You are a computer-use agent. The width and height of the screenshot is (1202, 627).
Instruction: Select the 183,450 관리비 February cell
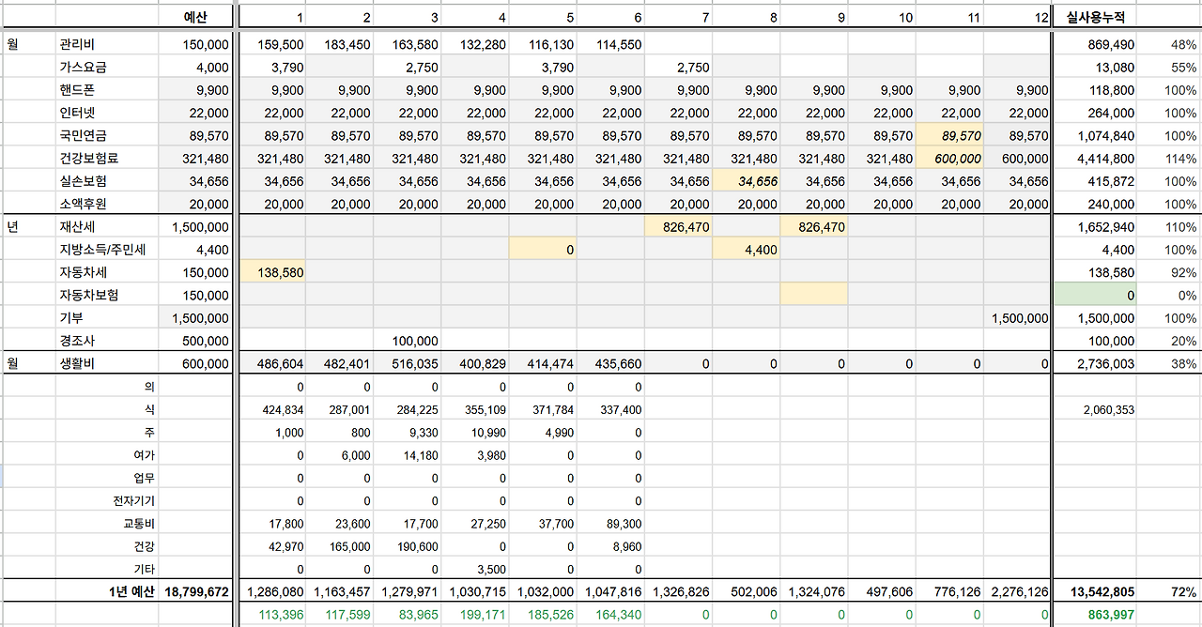point(340,44)
